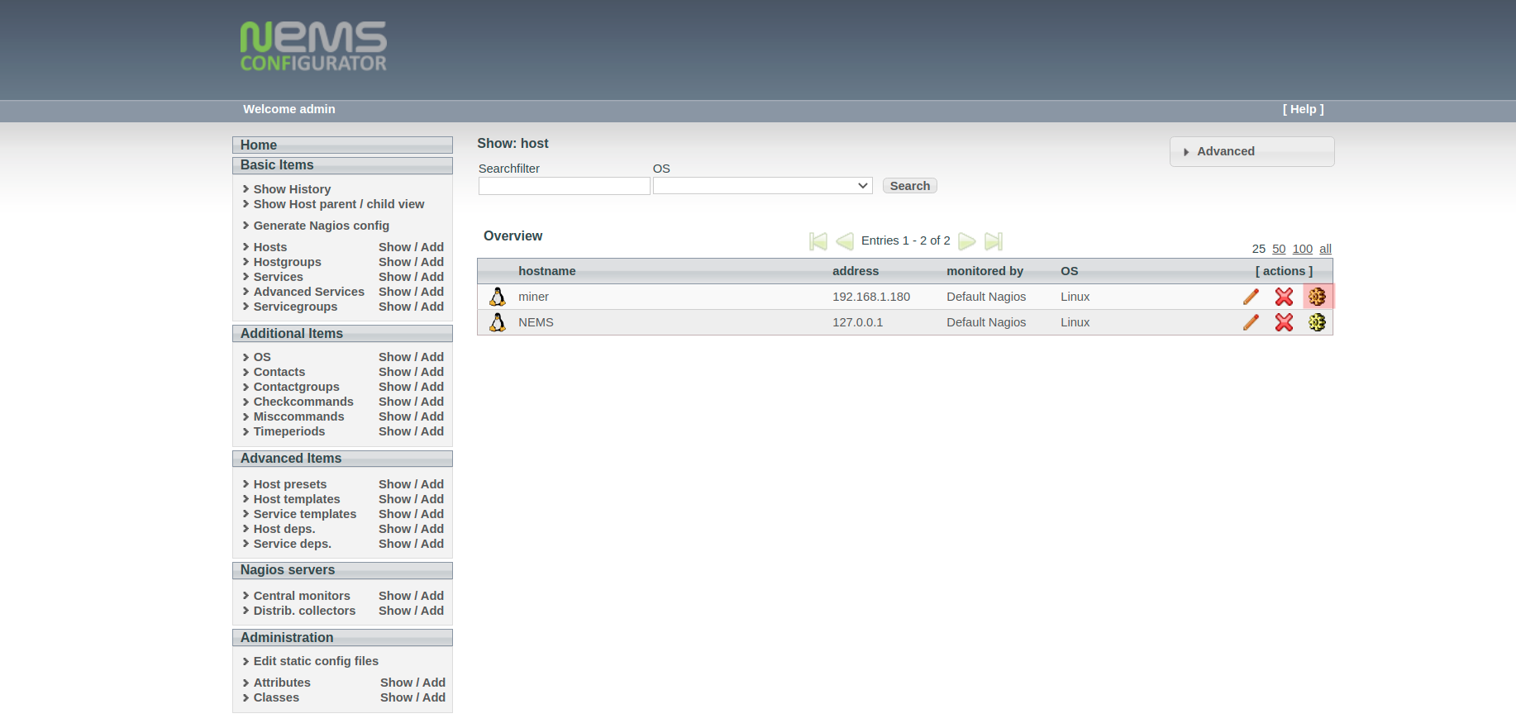
Task: Add a new Host
Action: coord(432,247)
